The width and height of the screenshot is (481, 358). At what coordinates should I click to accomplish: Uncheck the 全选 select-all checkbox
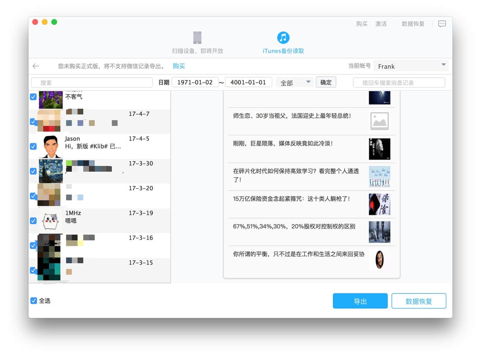coord(34,301)
